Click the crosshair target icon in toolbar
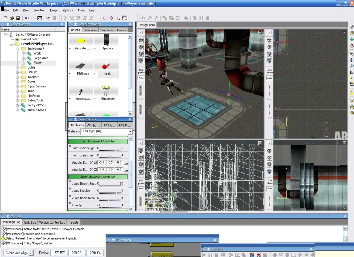This screenshot has width=354, height=257. click(x=105, y=18)
